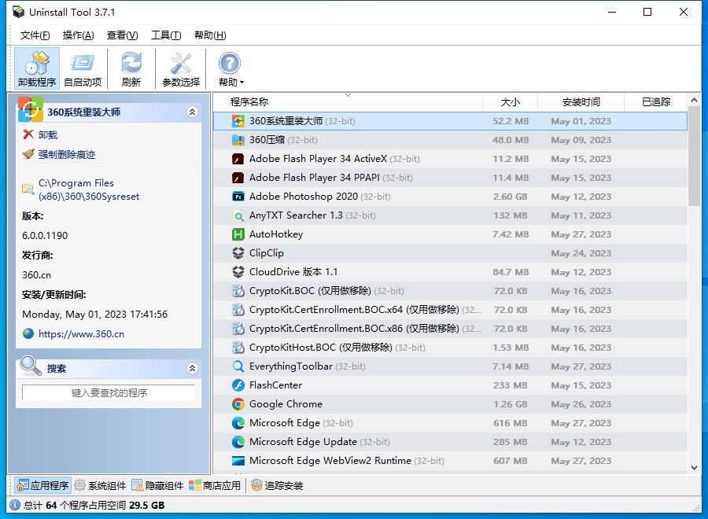Open the 文件(F) menu
The width and height of the screenshot is (708, 519).
35,35
